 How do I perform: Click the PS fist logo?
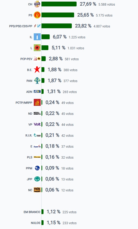37,15
